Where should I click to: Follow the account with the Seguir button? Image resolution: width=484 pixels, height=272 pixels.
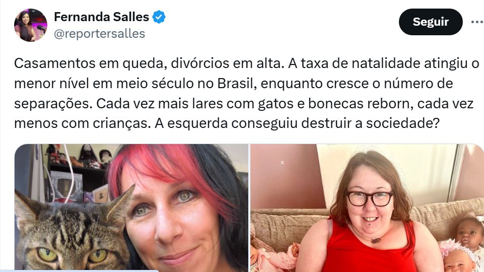[431, 22]
